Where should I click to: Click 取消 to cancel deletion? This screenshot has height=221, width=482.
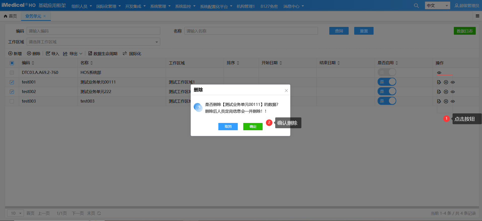tap(228, 126)
